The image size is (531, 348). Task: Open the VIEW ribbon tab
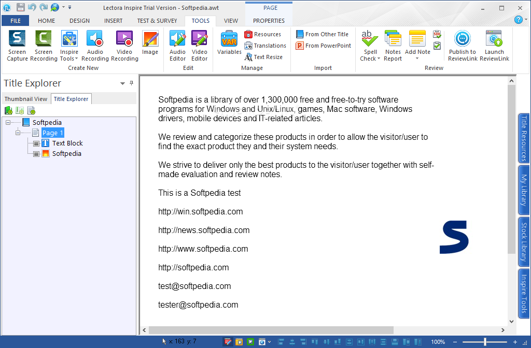pyautogui.click(x=231, y=21)
